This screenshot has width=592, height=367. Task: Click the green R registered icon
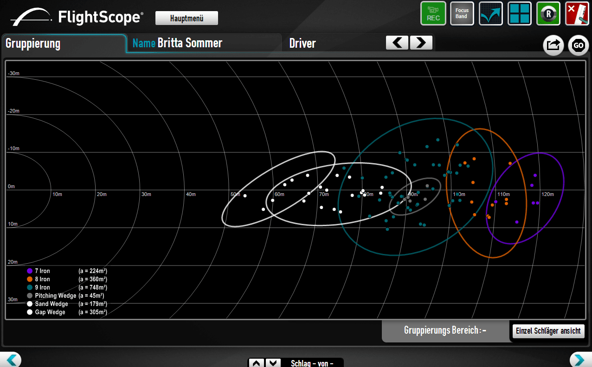tap(548, 13)
